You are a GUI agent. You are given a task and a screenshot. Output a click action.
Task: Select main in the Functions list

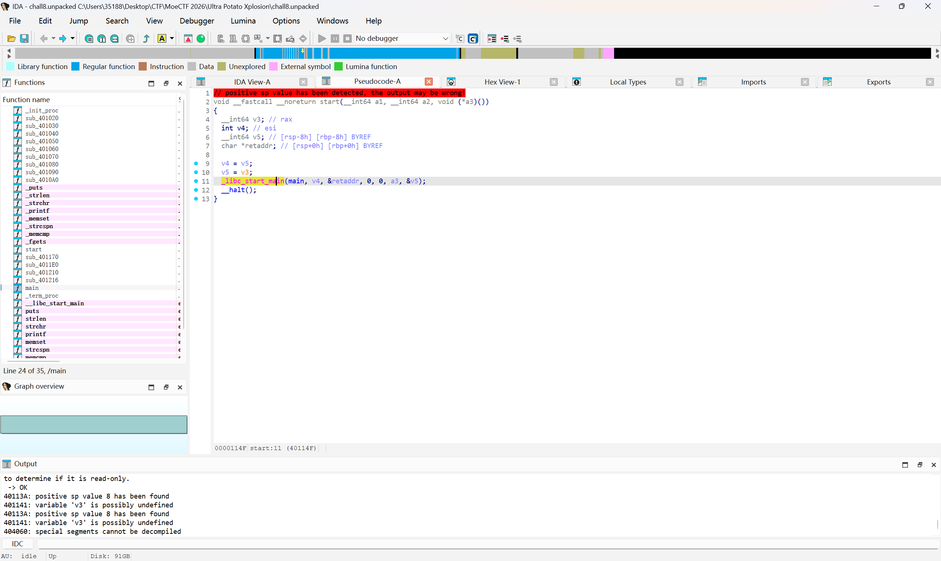pos(32,288)
